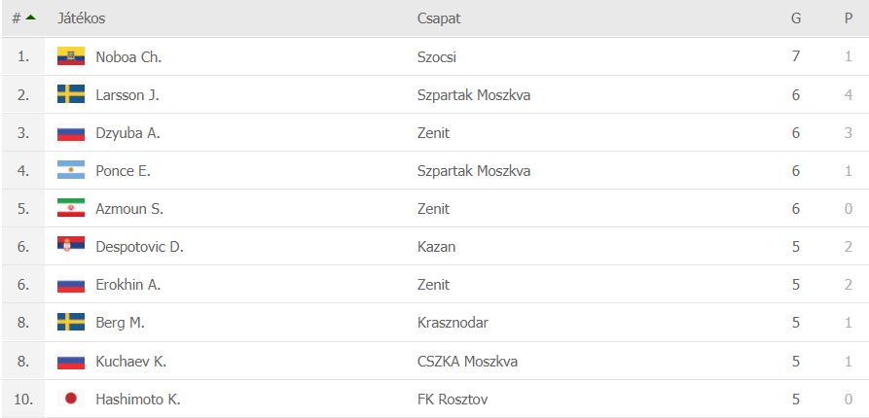This screenshot has height=418, width=869.
Task: Click the Serbia flag next to Despotovic D.
Action: (x=71, y=245)
